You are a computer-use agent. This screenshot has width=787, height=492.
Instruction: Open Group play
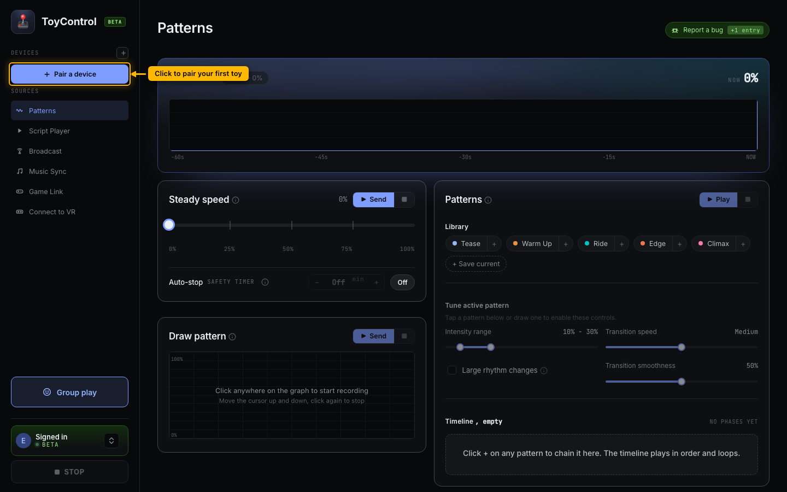pos(69,392)
